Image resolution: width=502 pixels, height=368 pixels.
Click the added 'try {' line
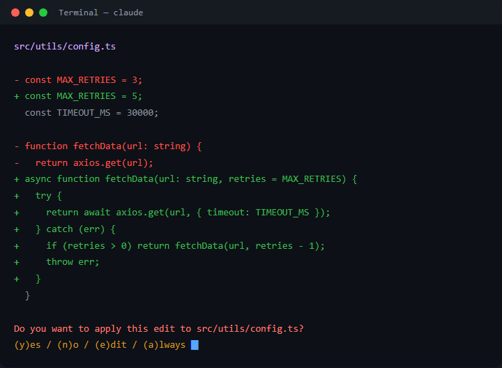[x=38, y=196]
